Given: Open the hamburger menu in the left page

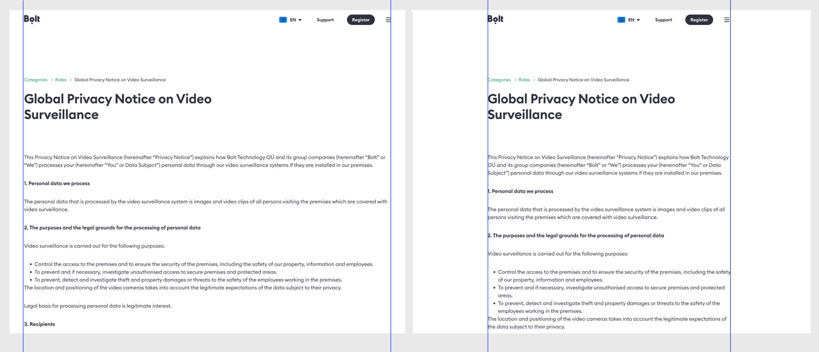Looking at the screenshot, I should [x=388, y=20].
